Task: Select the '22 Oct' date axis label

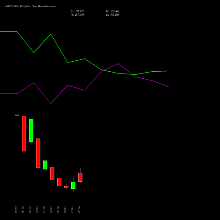Action: [79, 209]
